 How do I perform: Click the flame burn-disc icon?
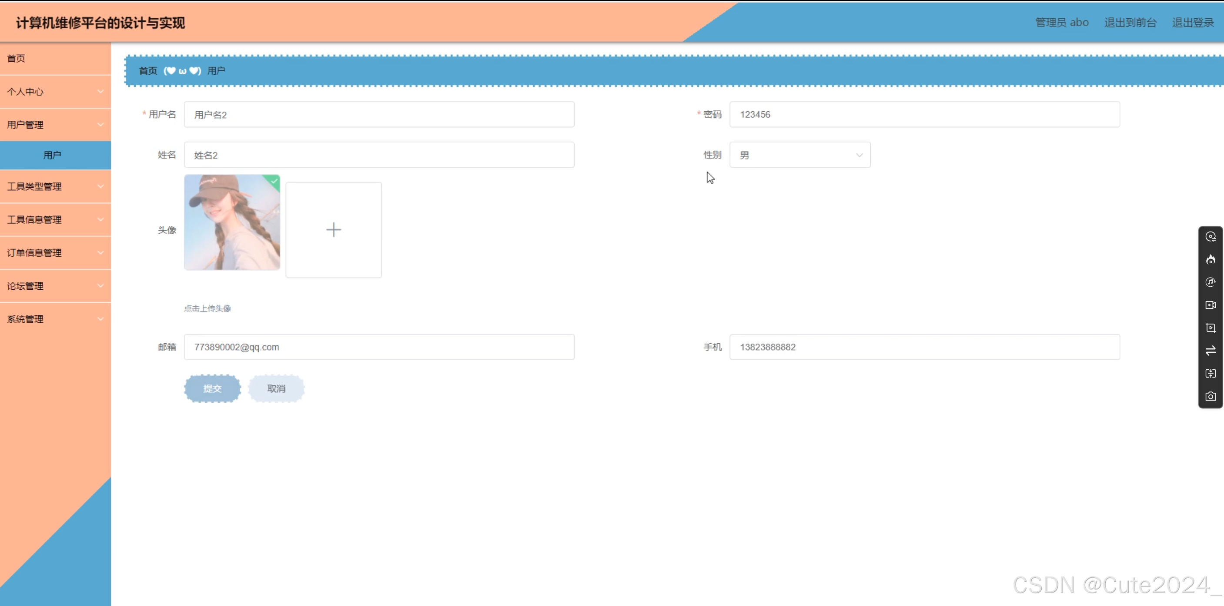point(1210,259)
